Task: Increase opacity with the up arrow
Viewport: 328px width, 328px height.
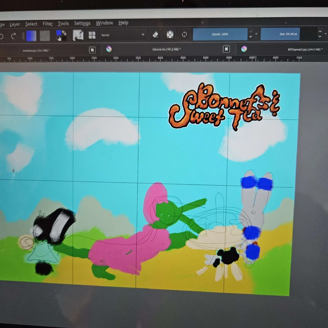Action: [x=250, y=32]
